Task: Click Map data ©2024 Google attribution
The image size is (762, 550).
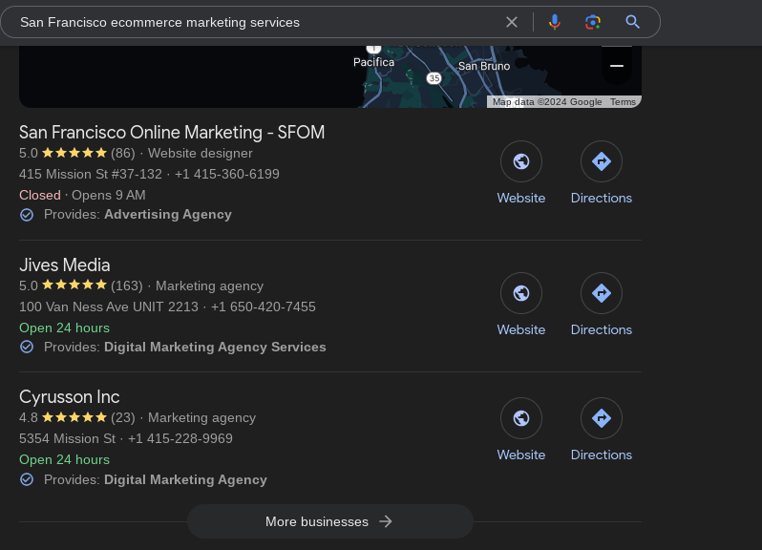Action: coord(547,101)
